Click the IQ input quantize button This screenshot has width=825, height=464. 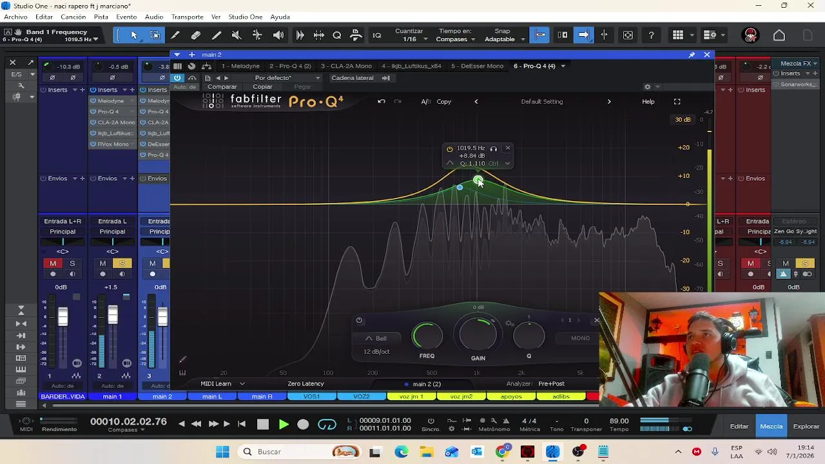pyautogui.click(x=377, y=35)
